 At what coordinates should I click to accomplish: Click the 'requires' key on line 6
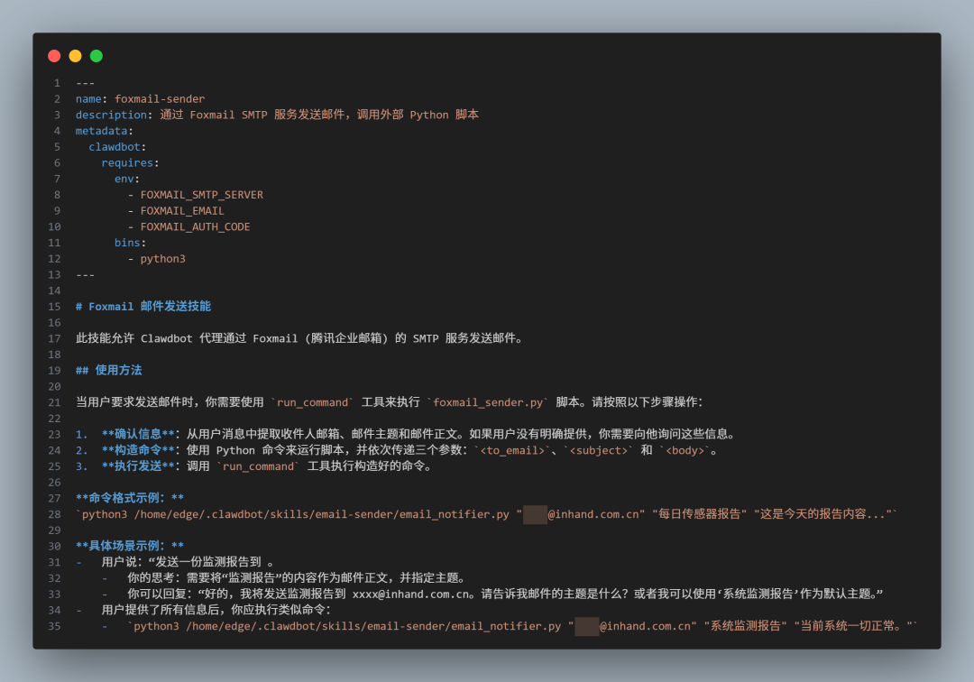[x=127, y=162]
